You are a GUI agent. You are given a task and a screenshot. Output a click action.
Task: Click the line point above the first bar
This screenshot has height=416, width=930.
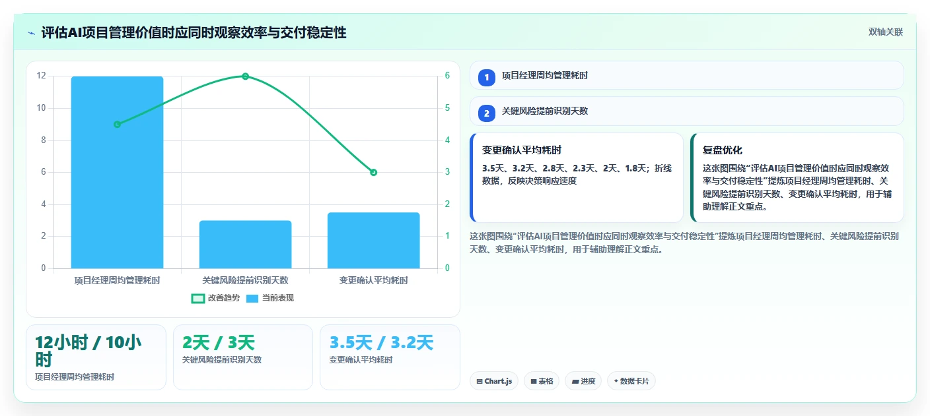(117, 124)
